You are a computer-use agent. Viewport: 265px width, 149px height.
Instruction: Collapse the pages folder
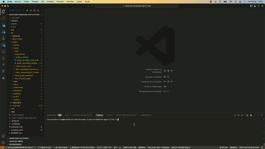click(x=15, y=42)
